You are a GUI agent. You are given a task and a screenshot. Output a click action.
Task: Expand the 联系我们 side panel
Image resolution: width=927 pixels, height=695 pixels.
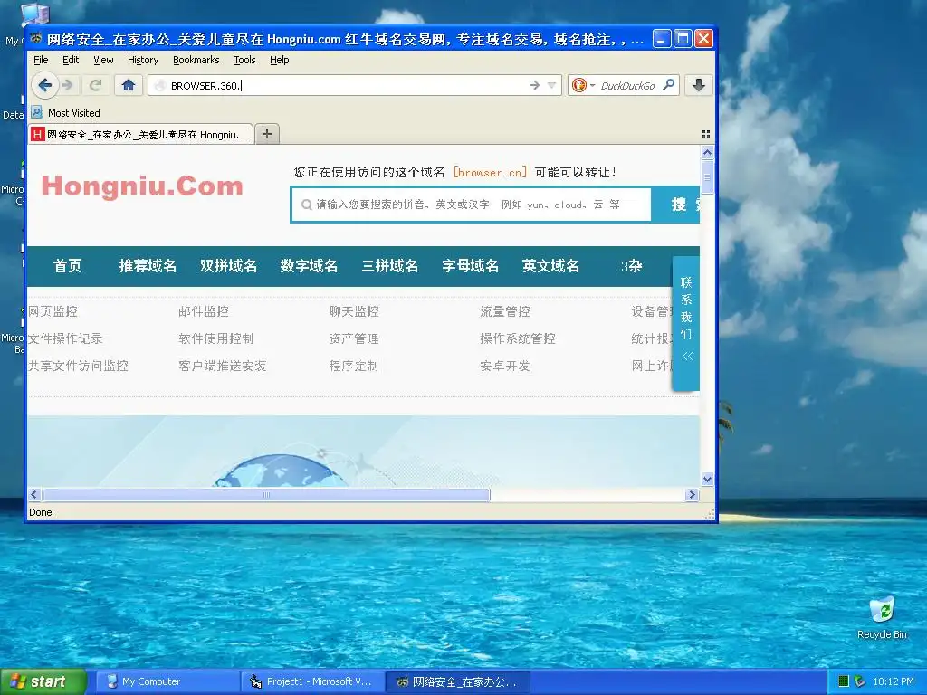686,323
